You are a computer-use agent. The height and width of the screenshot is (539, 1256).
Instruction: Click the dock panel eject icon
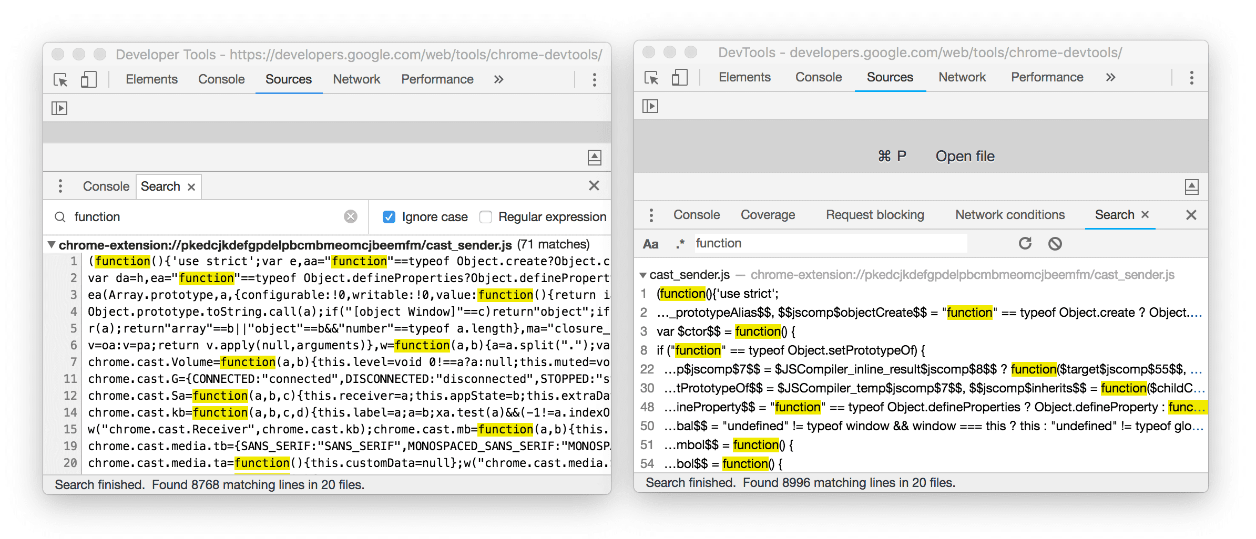pyautogui.click(x=595, y=157)
